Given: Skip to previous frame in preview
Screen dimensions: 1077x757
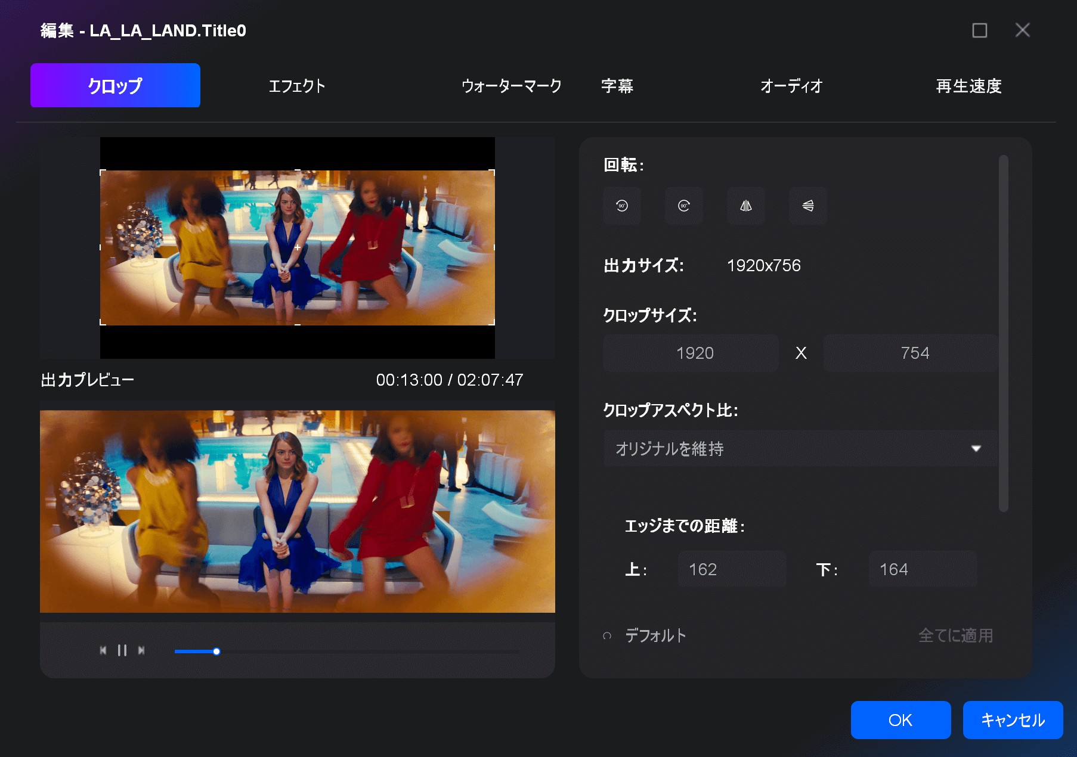Looking at the screenshot, I should 103,650.
